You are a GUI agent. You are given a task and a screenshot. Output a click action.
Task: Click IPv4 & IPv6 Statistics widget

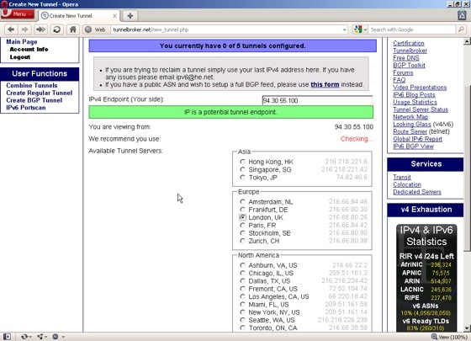click(426, 278)
